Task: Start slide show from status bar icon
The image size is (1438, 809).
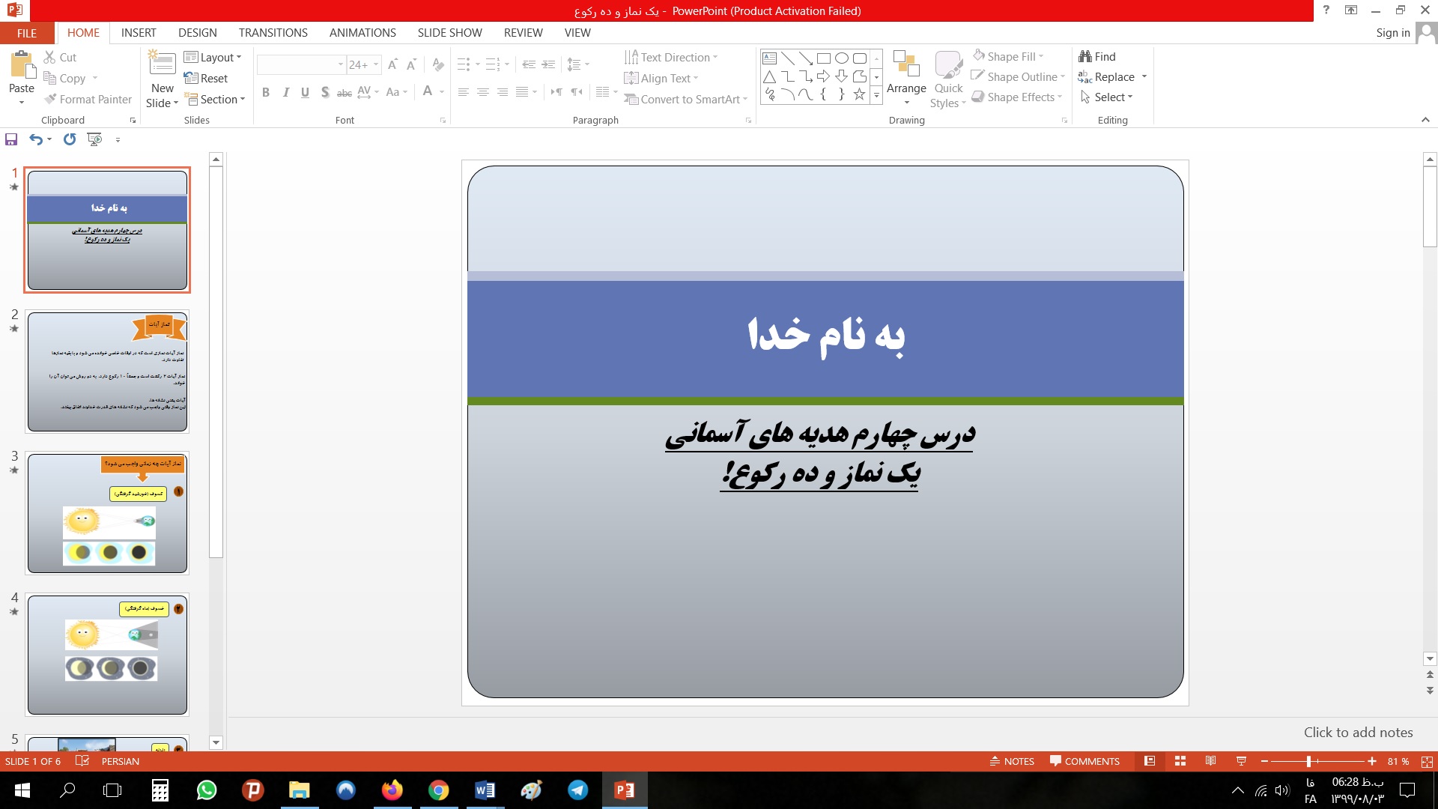Action: [1241, 761]
